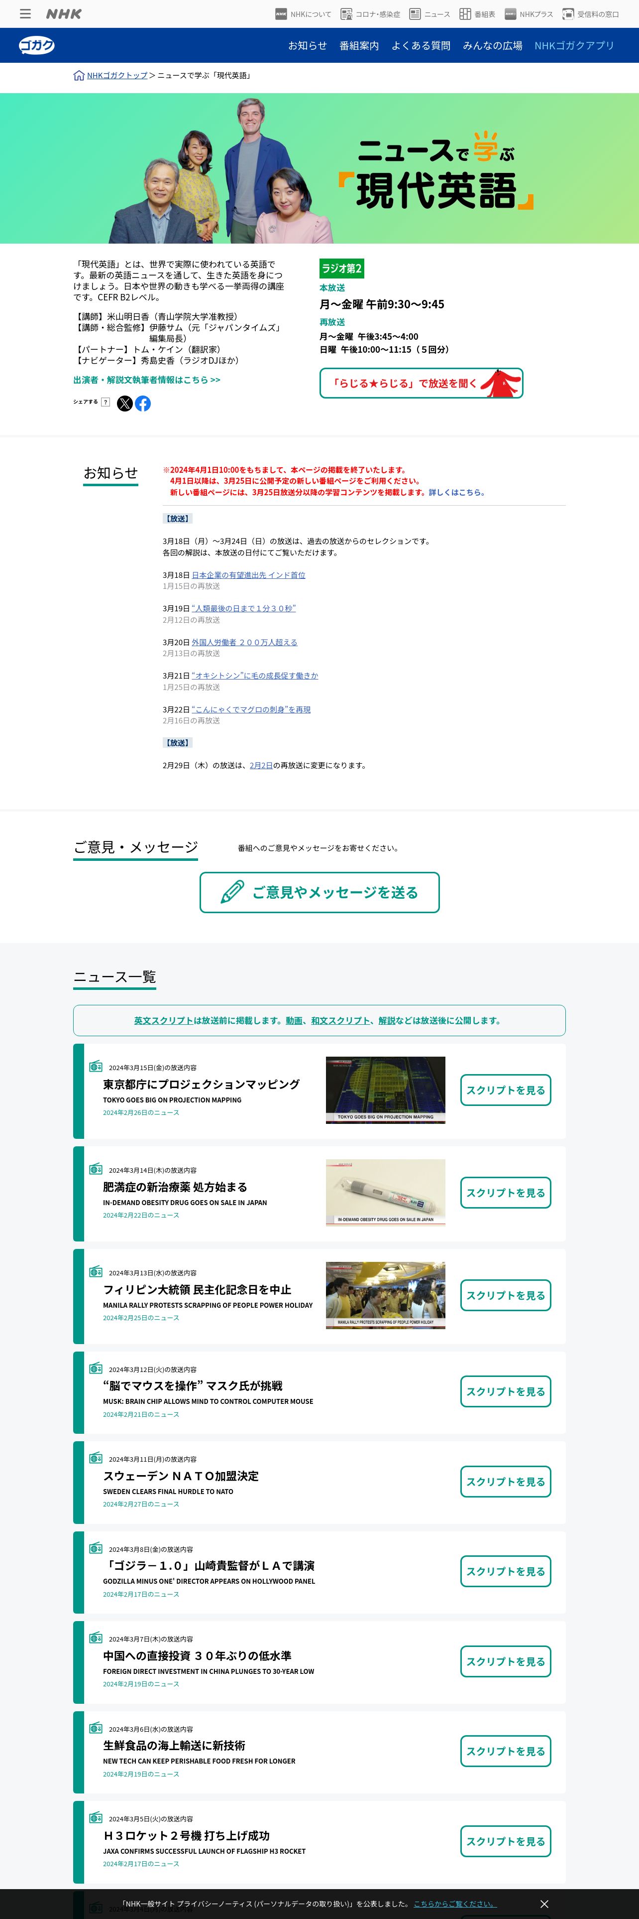Open こちらからご覧ください privacy notice link
639x1919 pixels.
(x=454, y=1904)
